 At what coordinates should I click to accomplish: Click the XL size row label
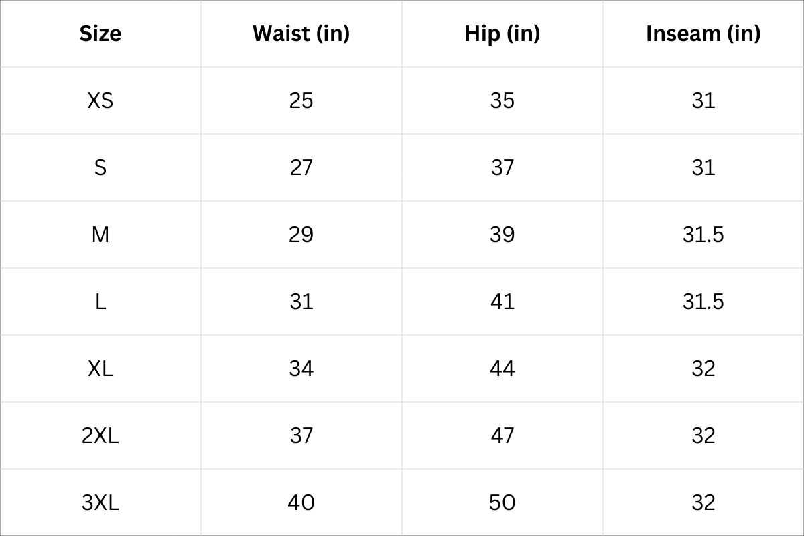[100, 368]
